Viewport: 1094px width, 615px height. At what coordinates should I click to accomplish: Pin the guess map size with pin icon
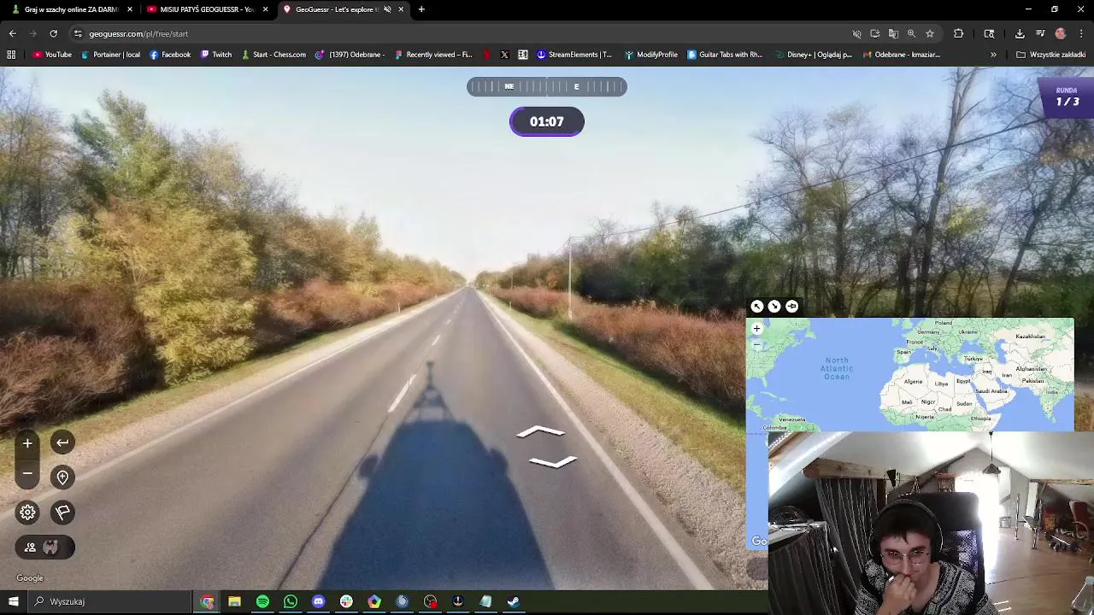click(x=791, y=307)
